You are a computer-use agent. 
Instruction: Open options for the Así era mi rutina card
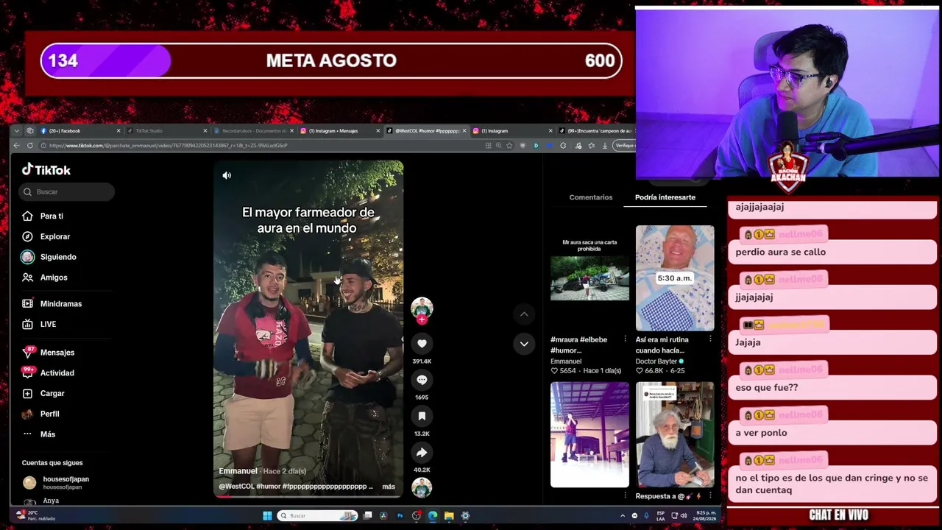(x=710, y=339)
